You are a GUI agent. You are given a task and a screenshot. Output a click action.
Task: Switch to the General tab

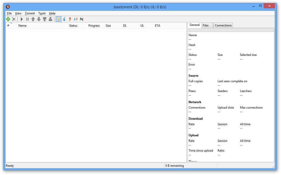[195, 25]
